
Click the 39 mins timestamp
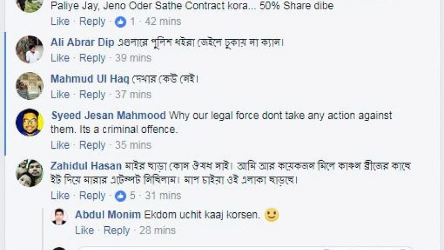pyautogui.click(x=133, y=58)
